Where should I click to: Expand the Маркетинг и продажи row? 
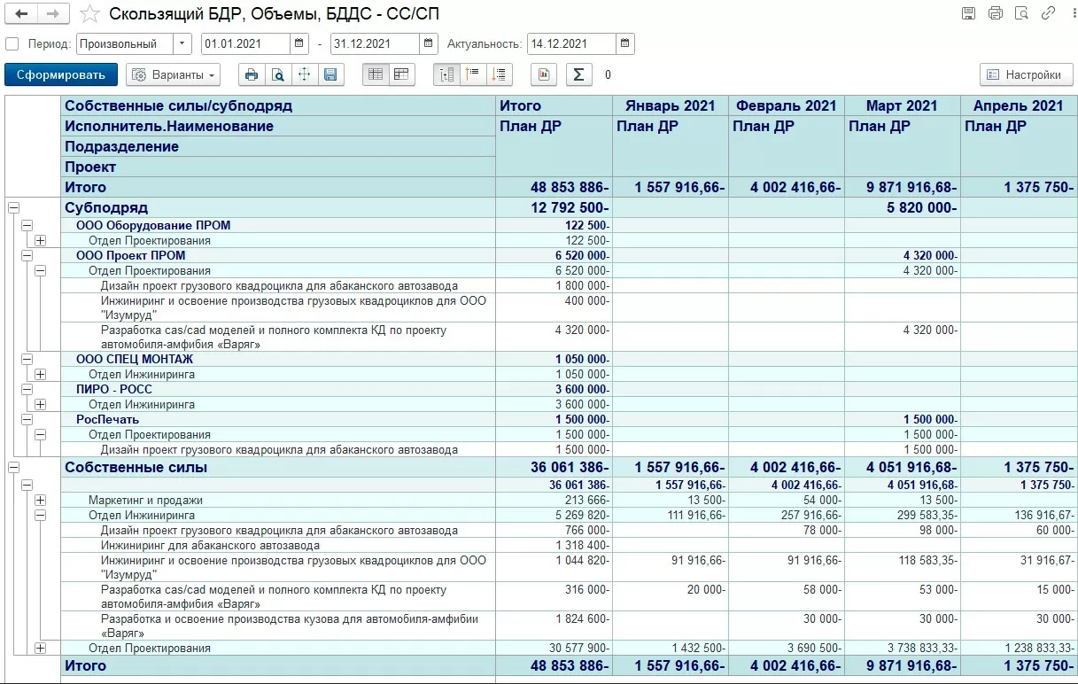pyautogui.click(x=40, y=501)
